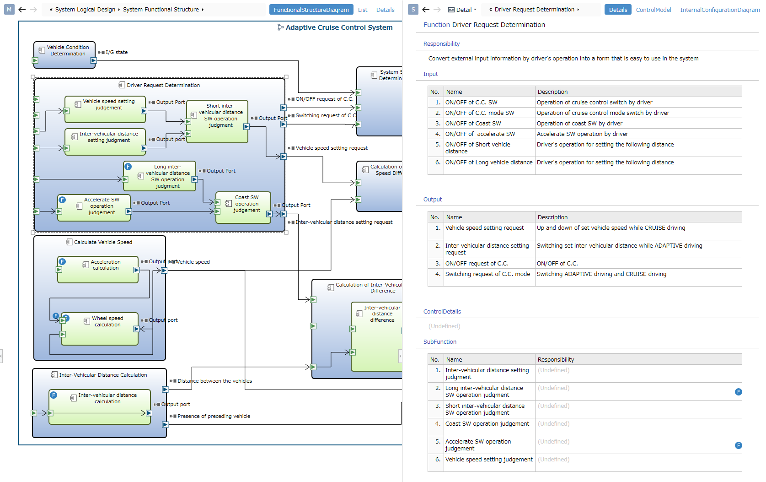Click the ControlDetails (Undefined) field
The width and height of the screenshot is (766, 482).
tap(444, 326)
